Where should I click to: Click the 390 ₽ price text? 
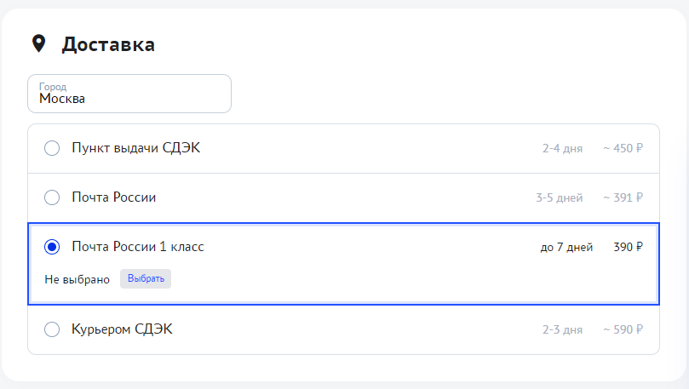point(628,247)
